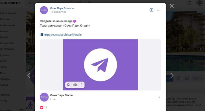Open the Telegram logo preview image
The image size is (205, 111).
coord(100,65)
